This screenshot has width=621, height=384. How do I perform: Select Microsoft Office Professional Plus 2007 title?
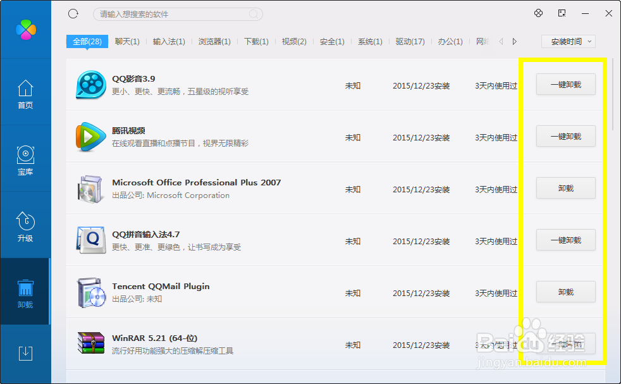pyautogui.click(x=197, y=182)
